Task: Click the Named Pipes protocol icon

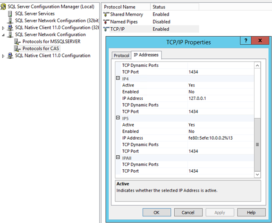Action: (106, 22)
